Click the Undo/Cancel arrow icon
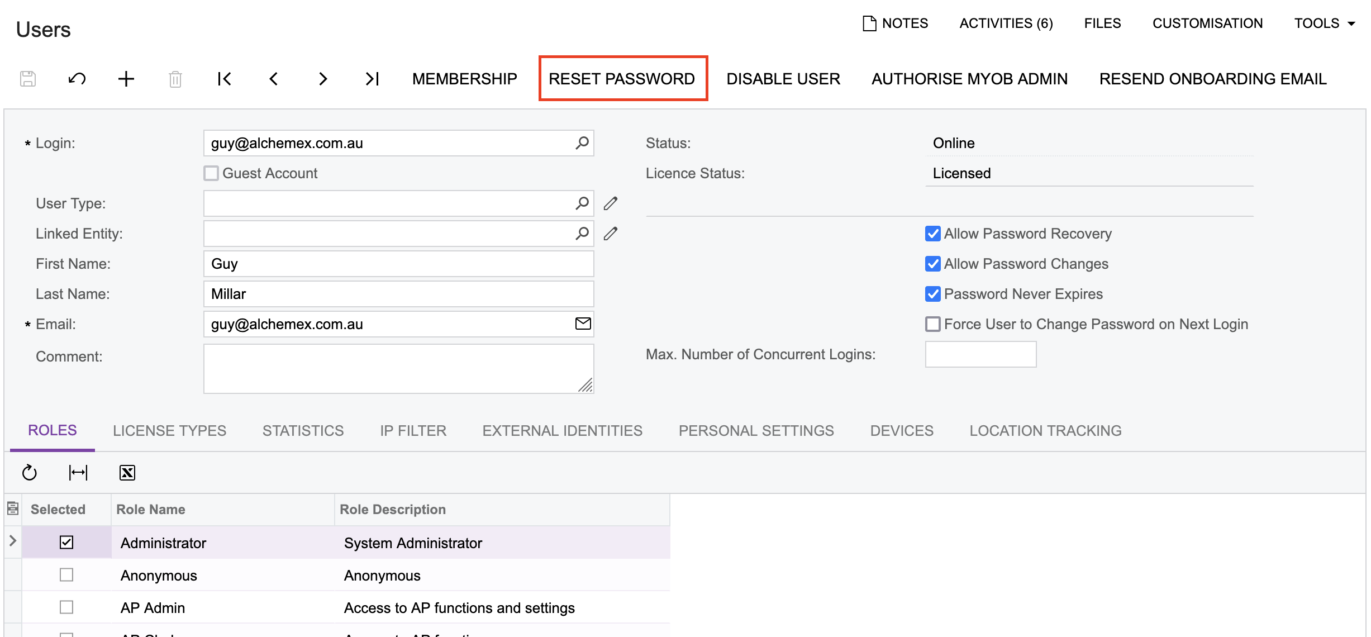 (x=77, y=79)
